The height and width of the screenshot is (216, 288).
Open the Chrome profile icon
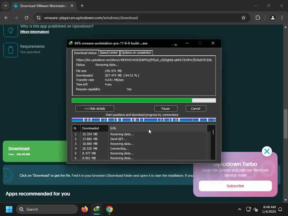pos(273,18)
